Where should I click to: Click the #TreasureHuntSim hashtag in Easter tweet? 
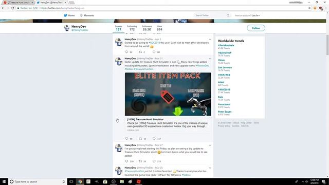[x=144, y=69]
